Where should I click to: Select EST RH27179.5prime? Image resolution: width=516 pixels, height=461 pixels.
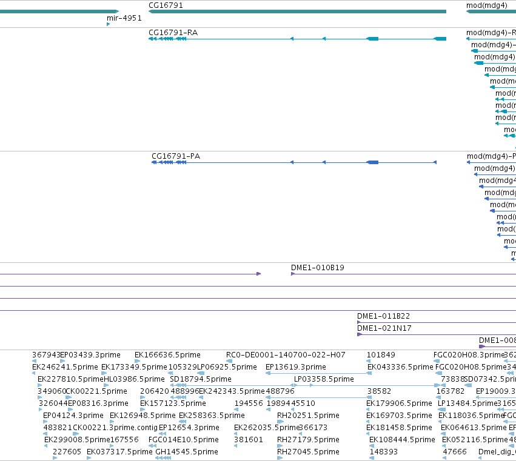tap(308, 440)
